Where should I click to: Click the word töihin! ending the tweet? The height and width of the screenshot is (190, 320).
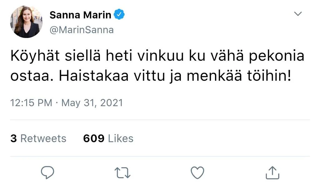pos(269,77)
